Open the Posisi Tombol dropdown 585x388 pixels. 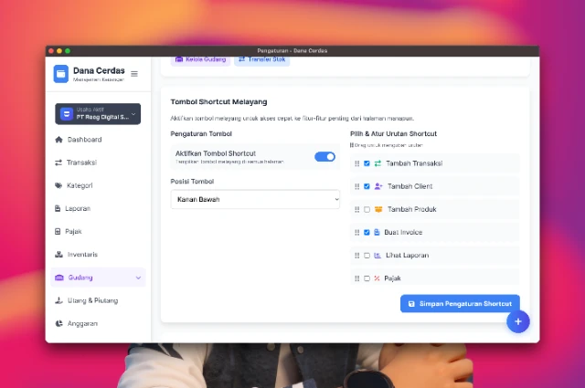(255, 199)
